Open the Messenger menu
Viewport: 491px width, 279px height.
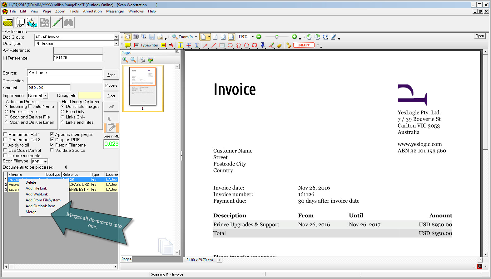[115, 11]
